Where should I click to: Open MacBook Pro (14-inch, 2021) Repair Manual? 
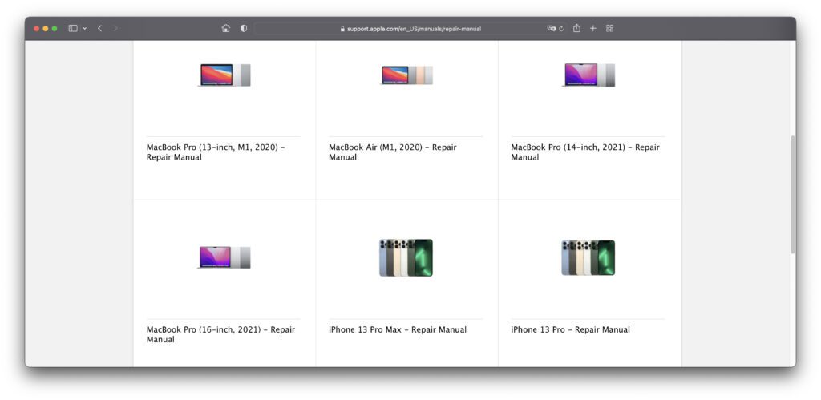click(x=585, y=152)
